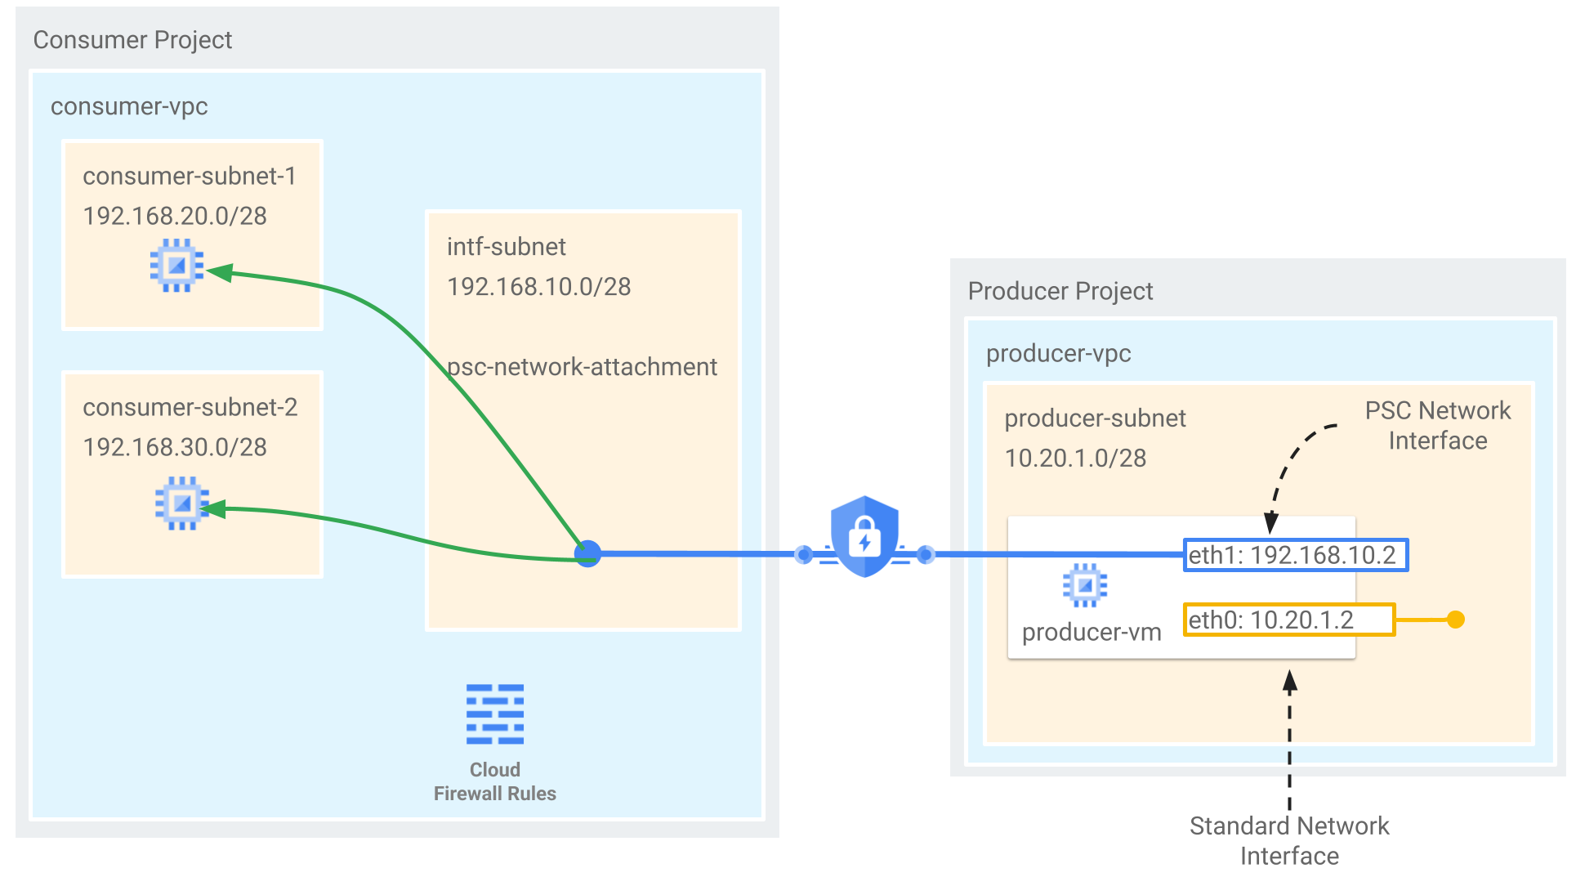Click the Producer Project title
This screenshot has height=886, width=1576.
1060,291
